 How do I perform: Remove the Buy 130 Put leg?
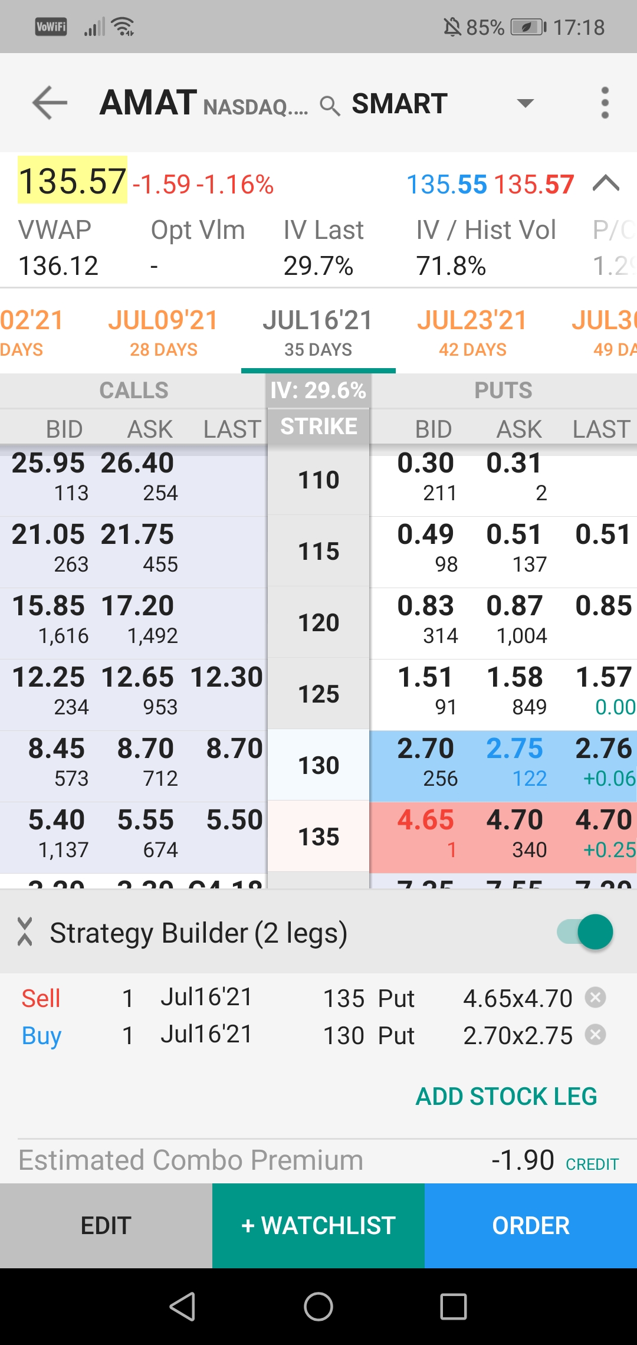[x=595, y=1035]
